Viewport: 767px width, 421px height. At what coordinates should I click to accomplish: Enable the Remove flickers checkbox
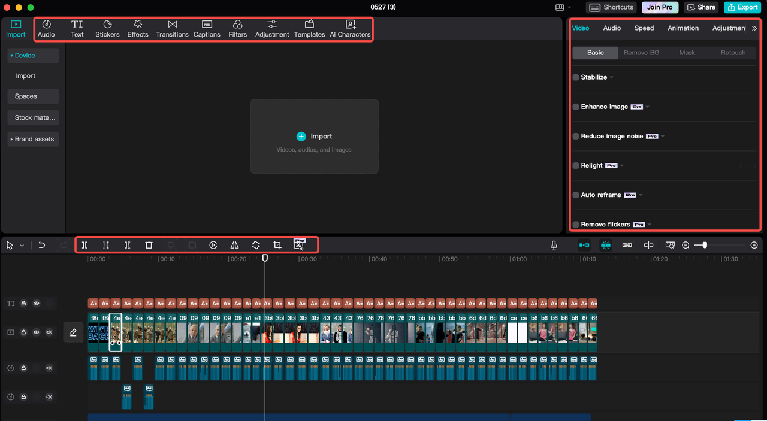(x=576, y=224)
